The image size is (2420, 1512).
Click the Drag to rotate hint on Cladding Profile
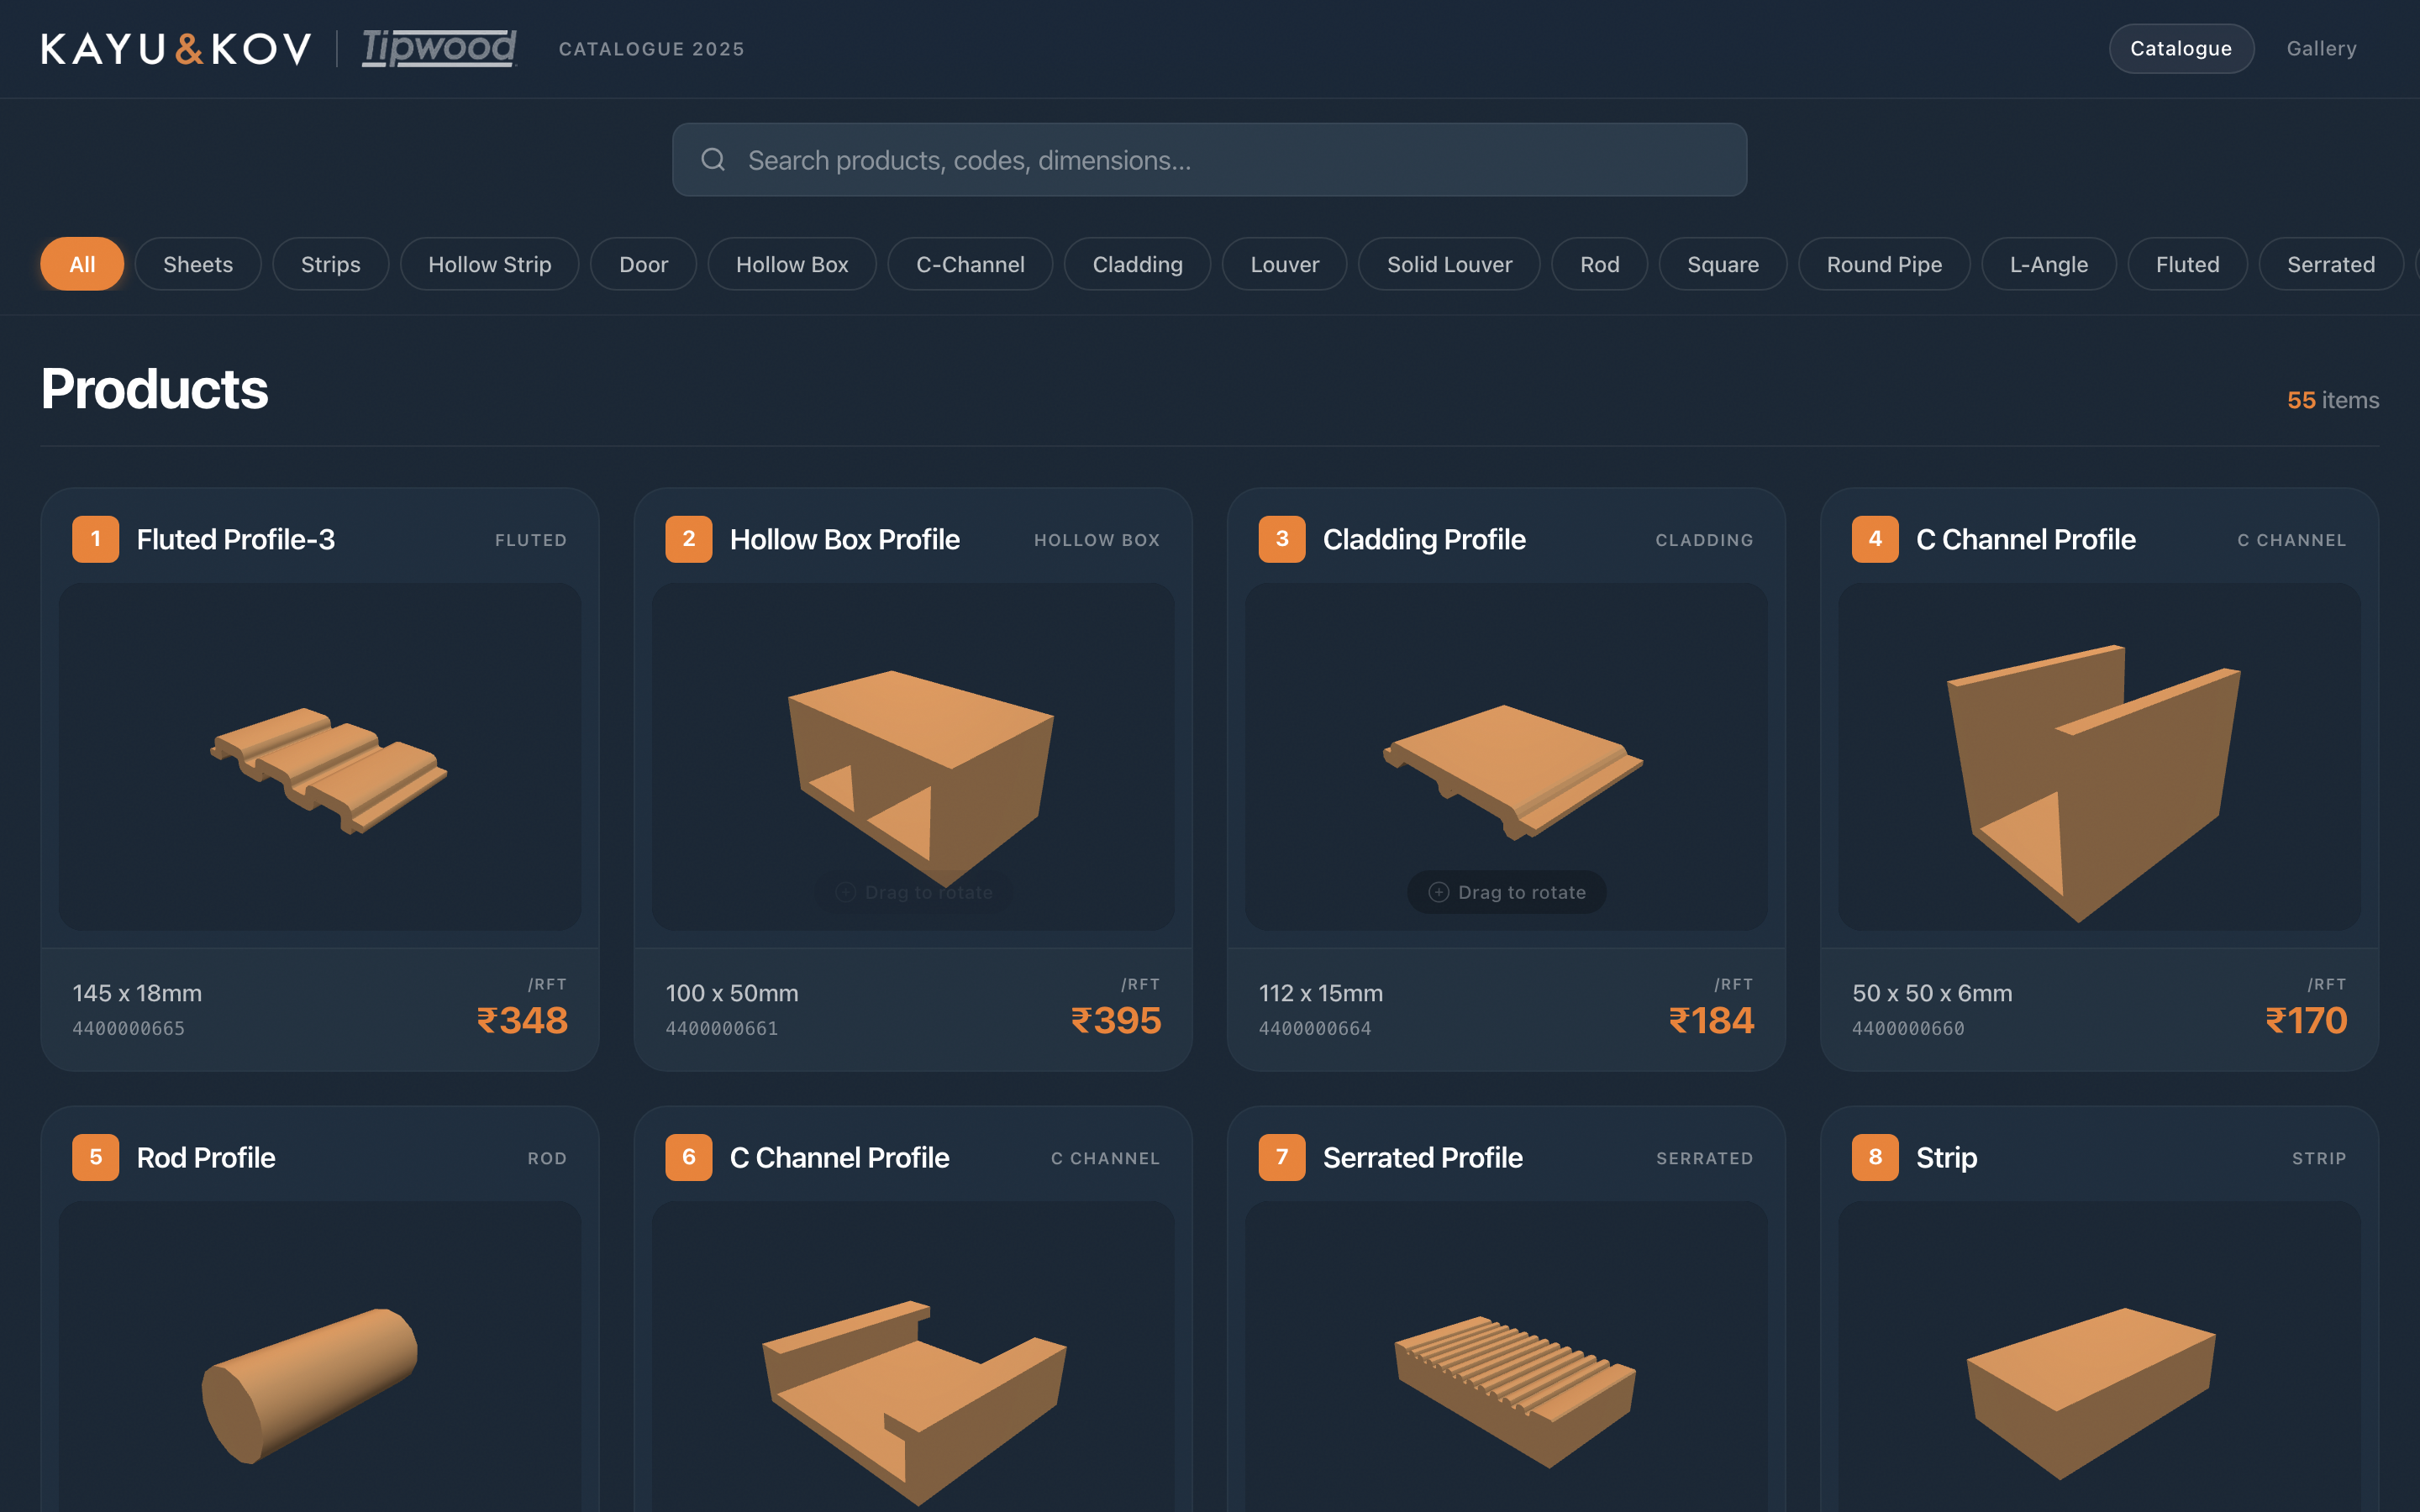[1506, 892]
